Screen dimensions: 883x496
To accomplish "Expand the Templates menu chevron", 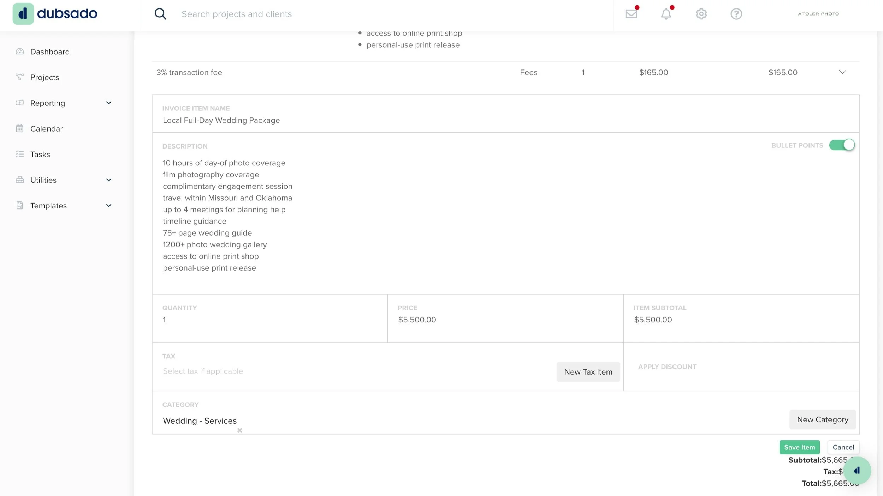I will click(109, 206).
